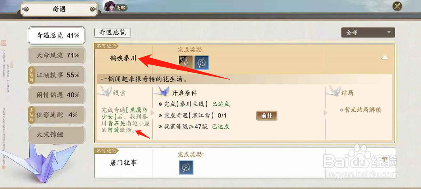Open the 江湖轶事 55% category
Image resolution: width=421 pixels, height=189 pixels.
pos(57,75)
